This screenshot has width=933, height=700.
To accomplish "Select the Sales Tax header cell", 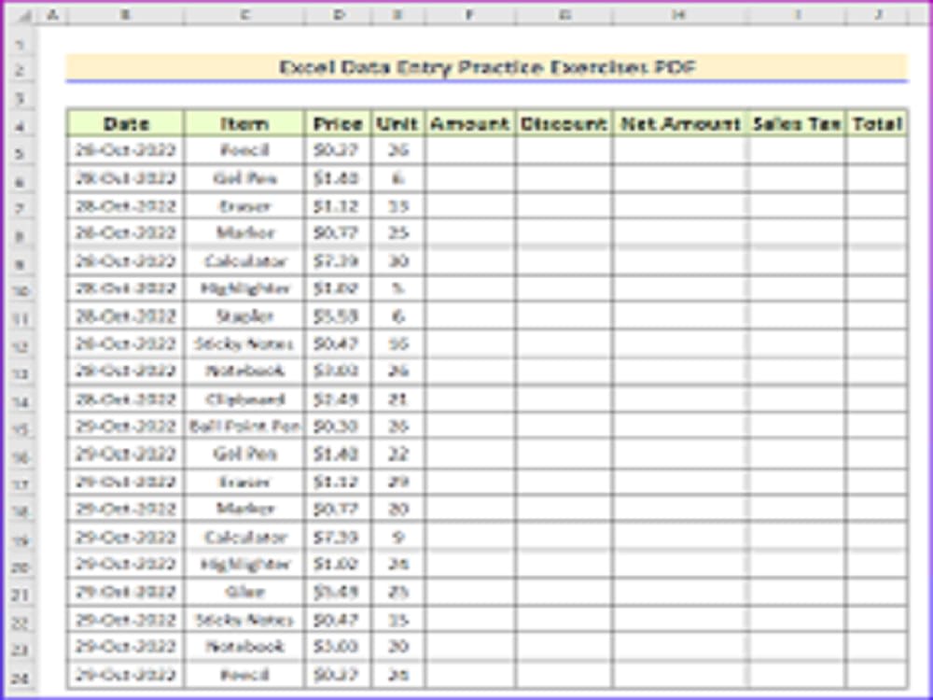I will [797, 123].
